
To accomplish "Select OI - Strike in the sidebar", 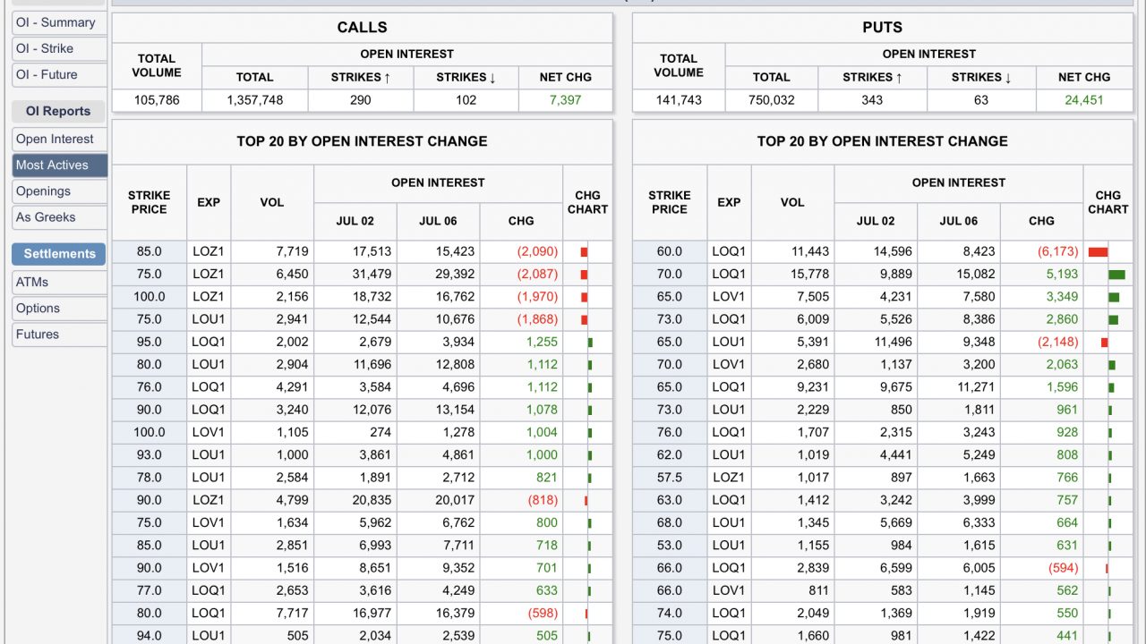I will 45,48.
